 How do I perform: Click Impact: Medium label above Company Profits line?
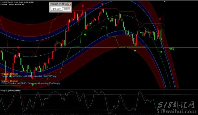click(x=10, y=81)
